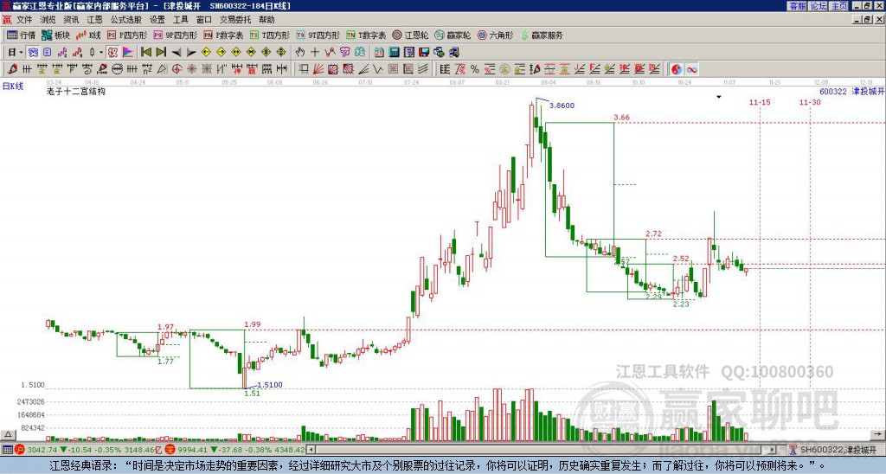This screenshot has height=474, width=886.
Task: Expand the candlestick style dropdown arrow
Action: pyautogui.click(x=101, y=53)
